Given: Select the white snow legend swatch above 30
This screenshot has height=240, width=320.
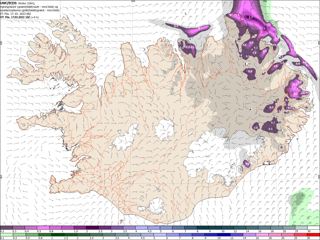Looking at the screenshot, I should [313, 228].
